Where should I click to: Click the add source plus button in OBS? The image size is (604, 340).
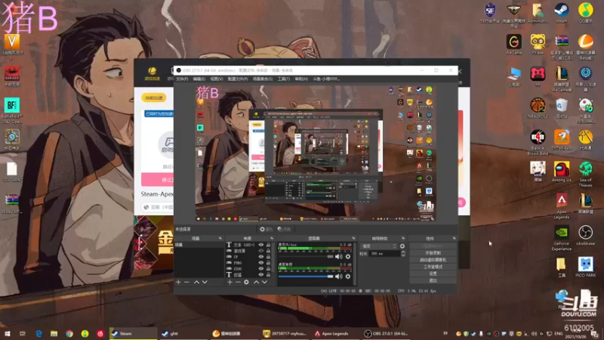tap(230, 282)
